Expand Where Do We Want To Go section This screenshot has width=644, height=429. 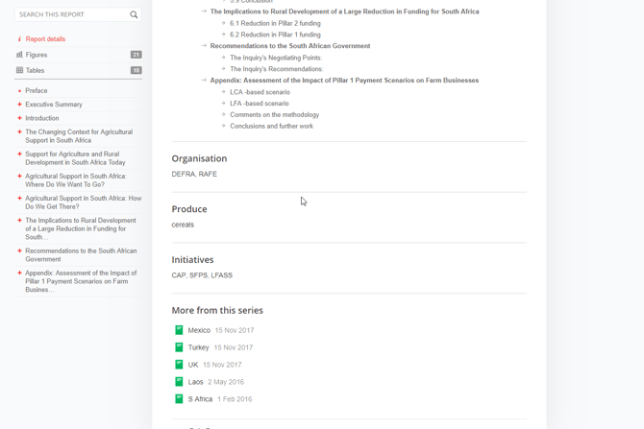tap(19, 176)
